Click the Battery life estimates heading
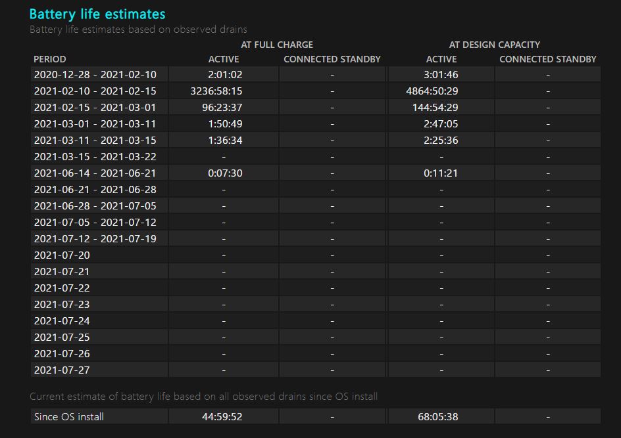The height and width of the screenshot is (438, 621). click(97, 14)
